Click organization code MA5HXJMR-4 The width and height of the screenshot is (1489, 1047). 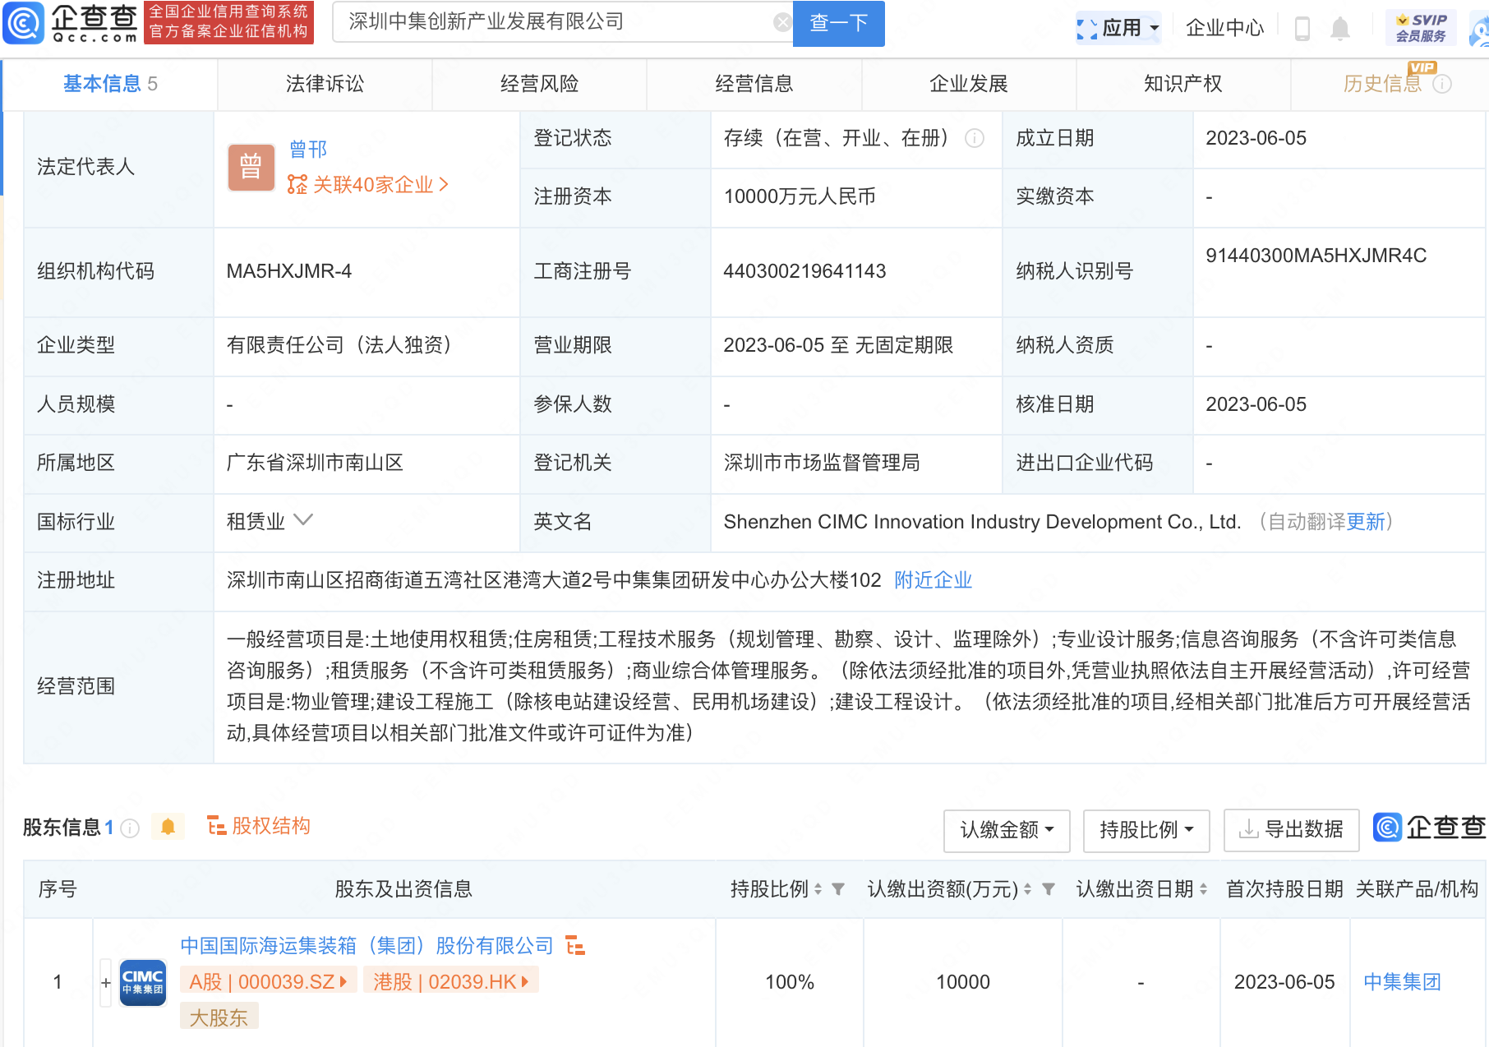[x=289, y=271]
